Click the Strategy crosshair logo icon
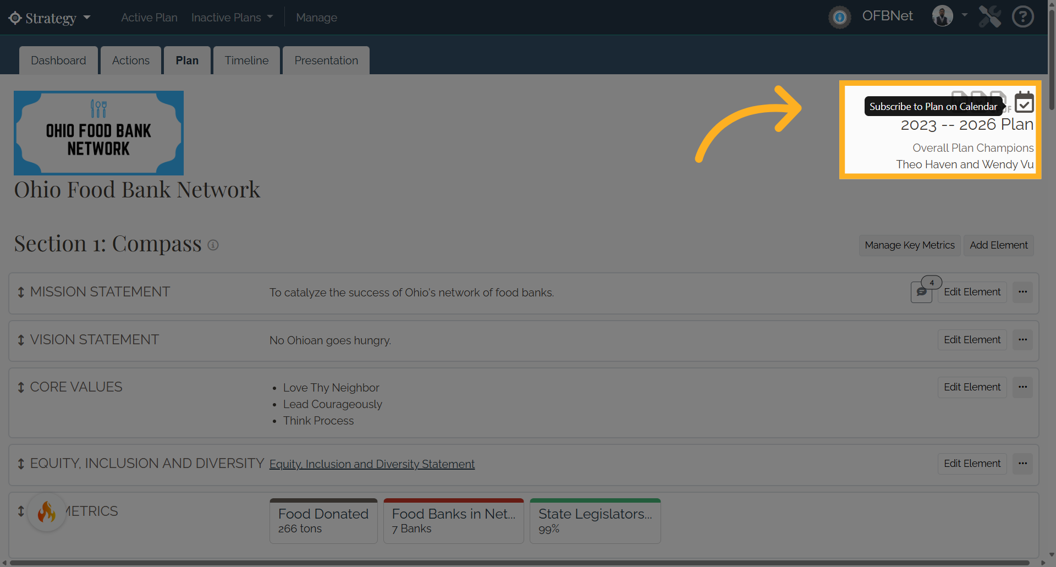Viewport: 1056px width, 567px height. [x=15, y=18]
